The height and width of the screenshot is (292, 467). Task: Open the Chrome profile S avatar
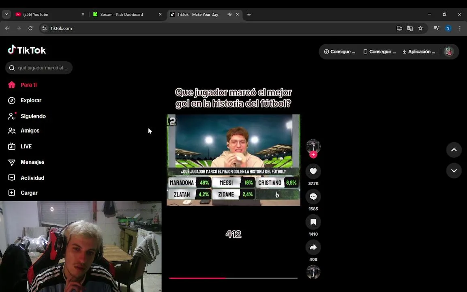click(448, 28)
